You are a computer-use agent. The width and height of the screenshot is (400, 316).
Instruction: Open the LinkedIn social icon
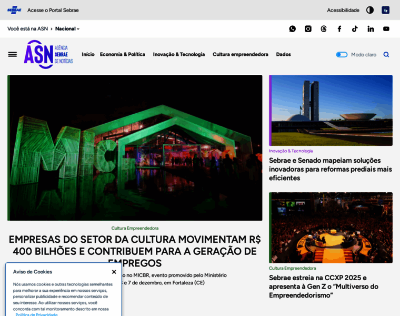point(371,29)
